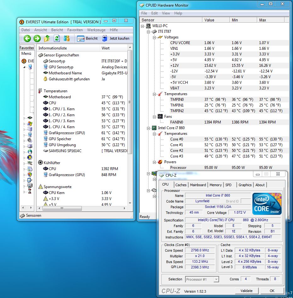Screen dimensions: 293x298
Task: Click the hourglass icon in EVEREST sidebar tree
Action: point(30,192)
